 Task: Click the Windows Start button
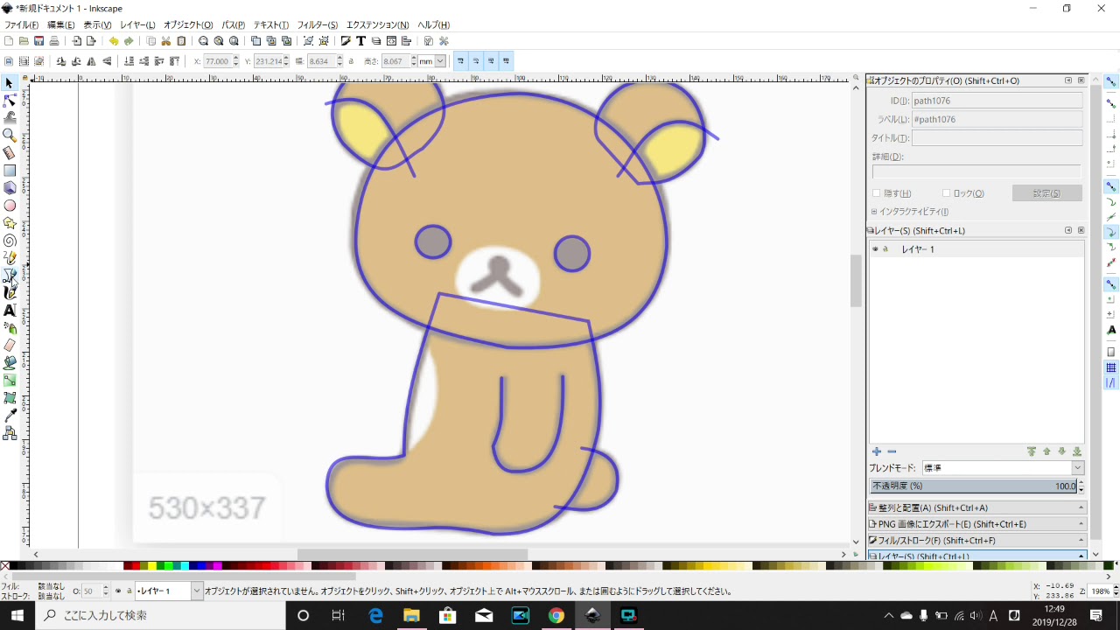tap(17, 616)
